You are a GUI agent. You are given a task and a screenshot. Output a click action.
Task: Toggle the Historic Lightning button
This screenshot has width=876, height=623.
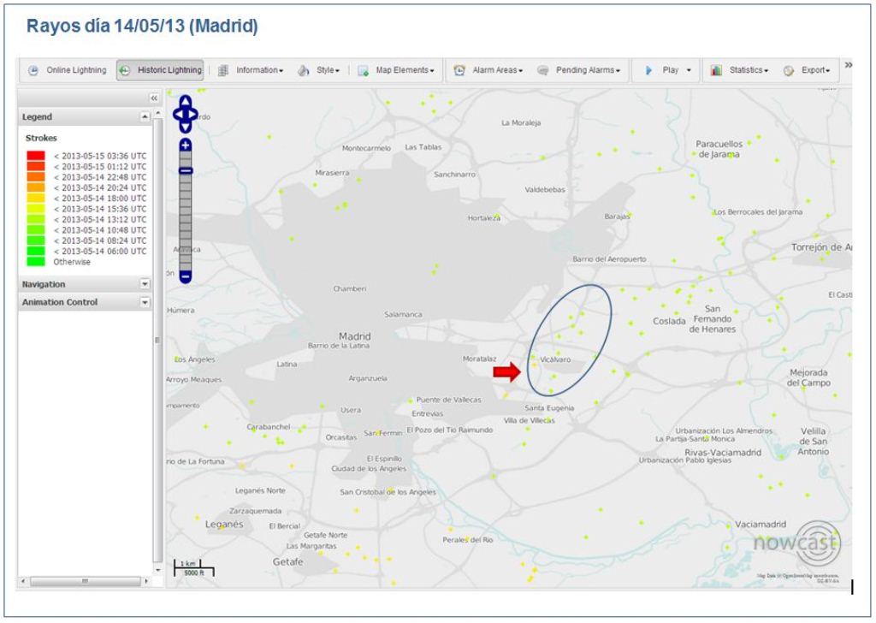coord(161,70)
